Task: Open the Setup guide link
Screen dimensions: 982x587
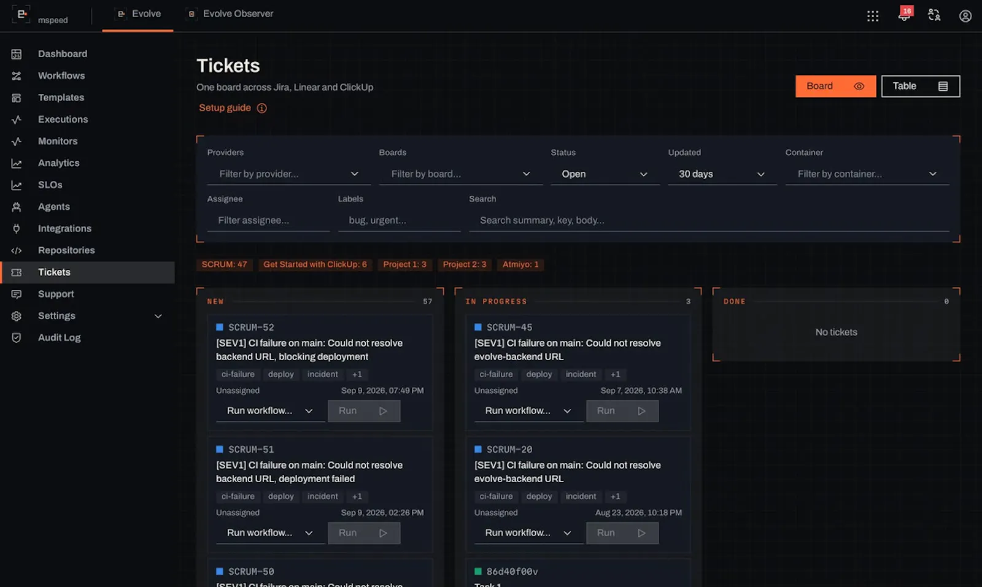Action: click(225, 108)
